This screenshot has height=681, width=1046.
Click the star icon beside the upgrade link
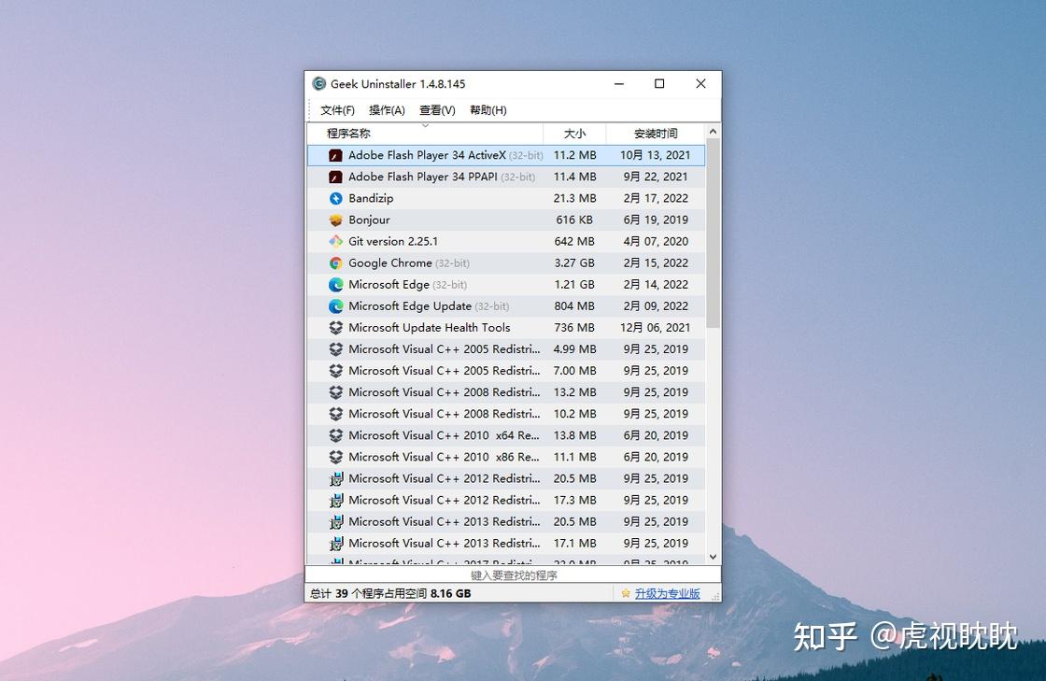[x=624, y=593]
